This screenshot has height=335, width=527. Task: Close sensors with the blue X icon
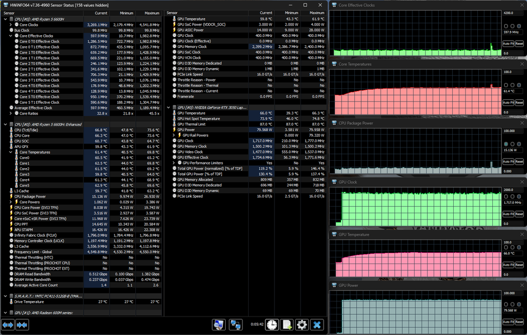coord(317,324)
